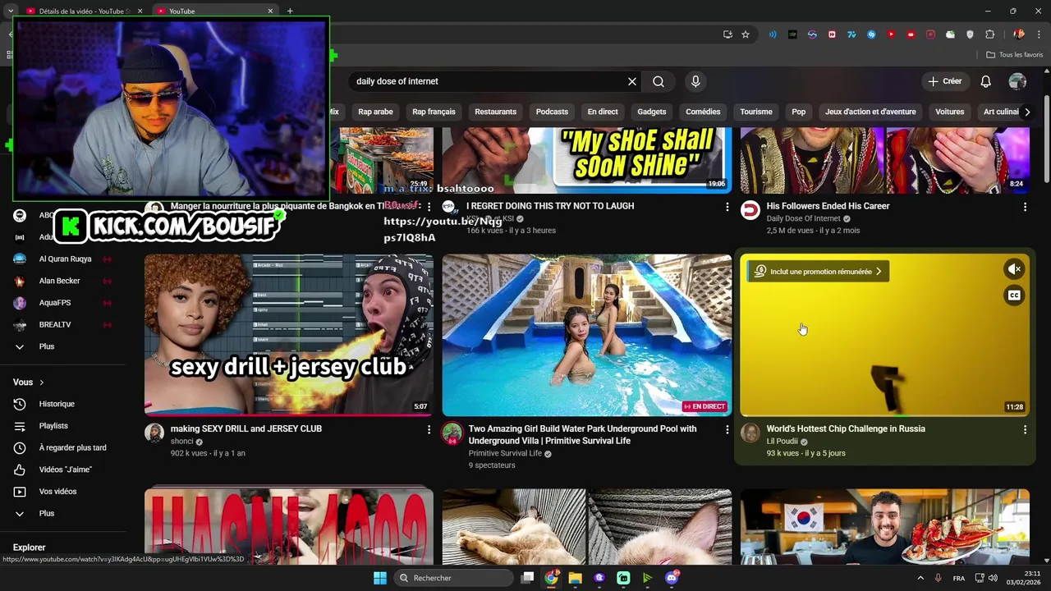Show more filter chips with right arrow
The height and width of the screenshot is (591, 1051).
click(1026, 112)
